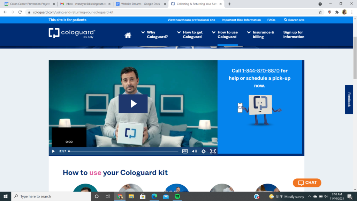
Task: Click the home icon in navigation
Action: click(x=128, y=35)
